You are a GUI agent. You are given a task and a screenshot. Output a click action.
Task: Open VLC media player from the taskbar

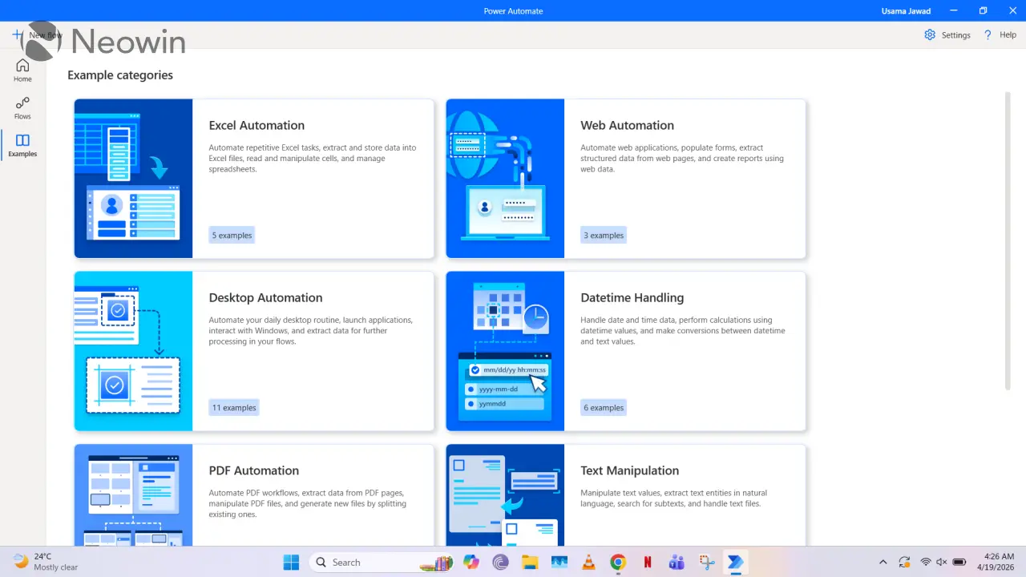[x=588, y=562]
